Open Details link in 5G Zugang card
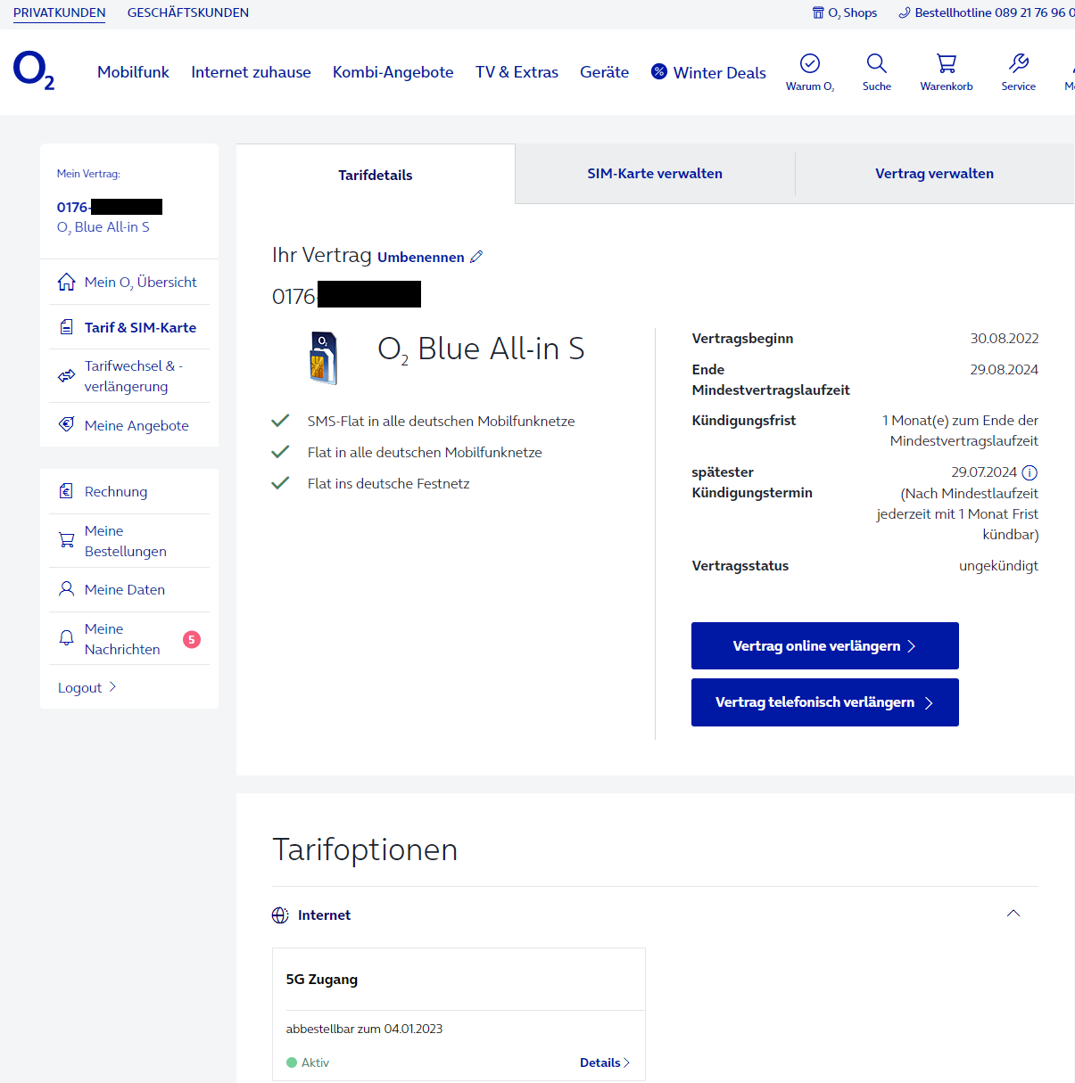 605,1062
